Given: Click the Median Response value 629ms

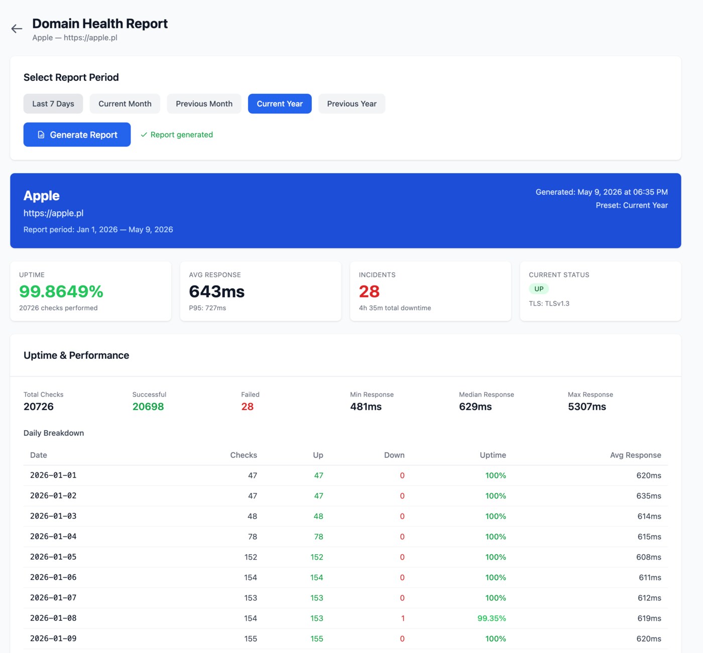Looking at the screenshot, I should click(x=475, y=407).
